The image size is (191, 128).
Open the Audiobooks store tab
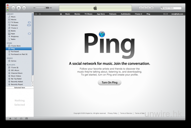coord(125,14)
